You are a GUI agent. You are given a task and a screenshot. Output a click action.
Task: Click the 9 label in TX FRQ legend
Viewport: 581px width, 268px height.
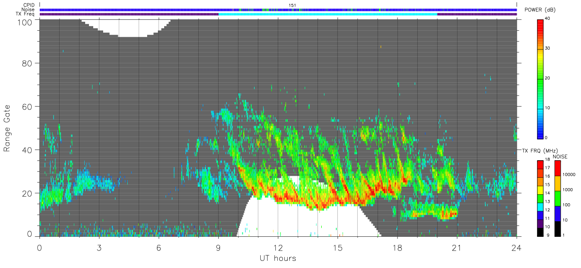coord(549,235)
